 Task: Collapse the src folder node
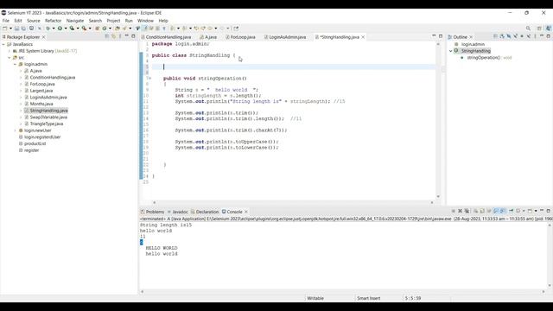pyautogui.click(x=10, y=58)
